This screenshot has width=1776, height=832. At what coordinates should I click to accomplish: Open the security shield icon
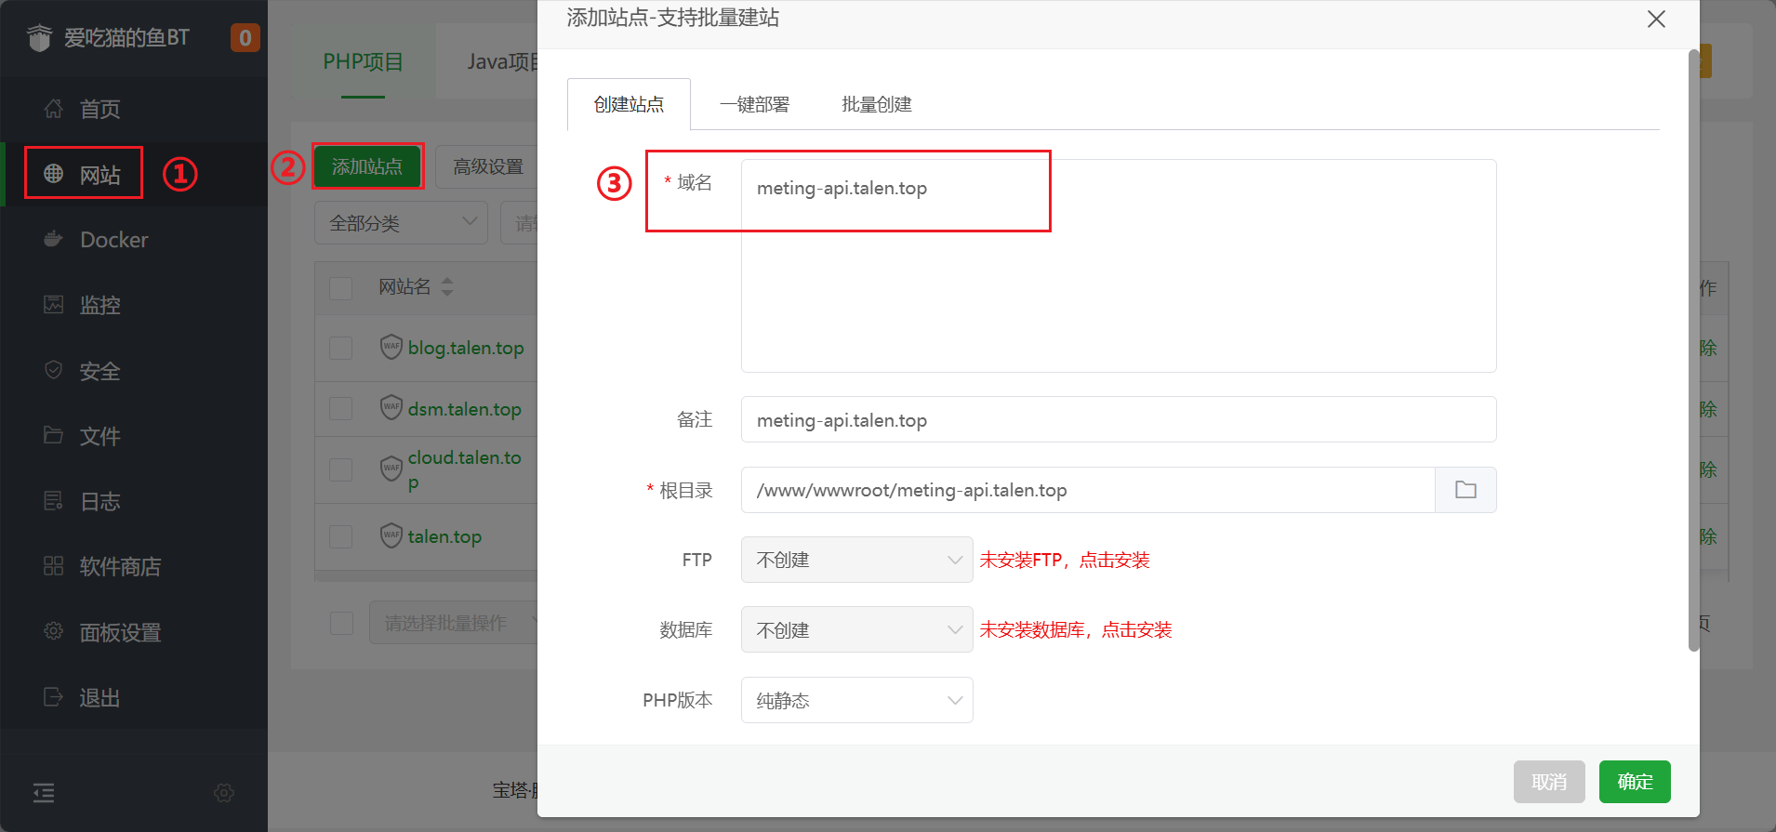(x=54, y=371)
